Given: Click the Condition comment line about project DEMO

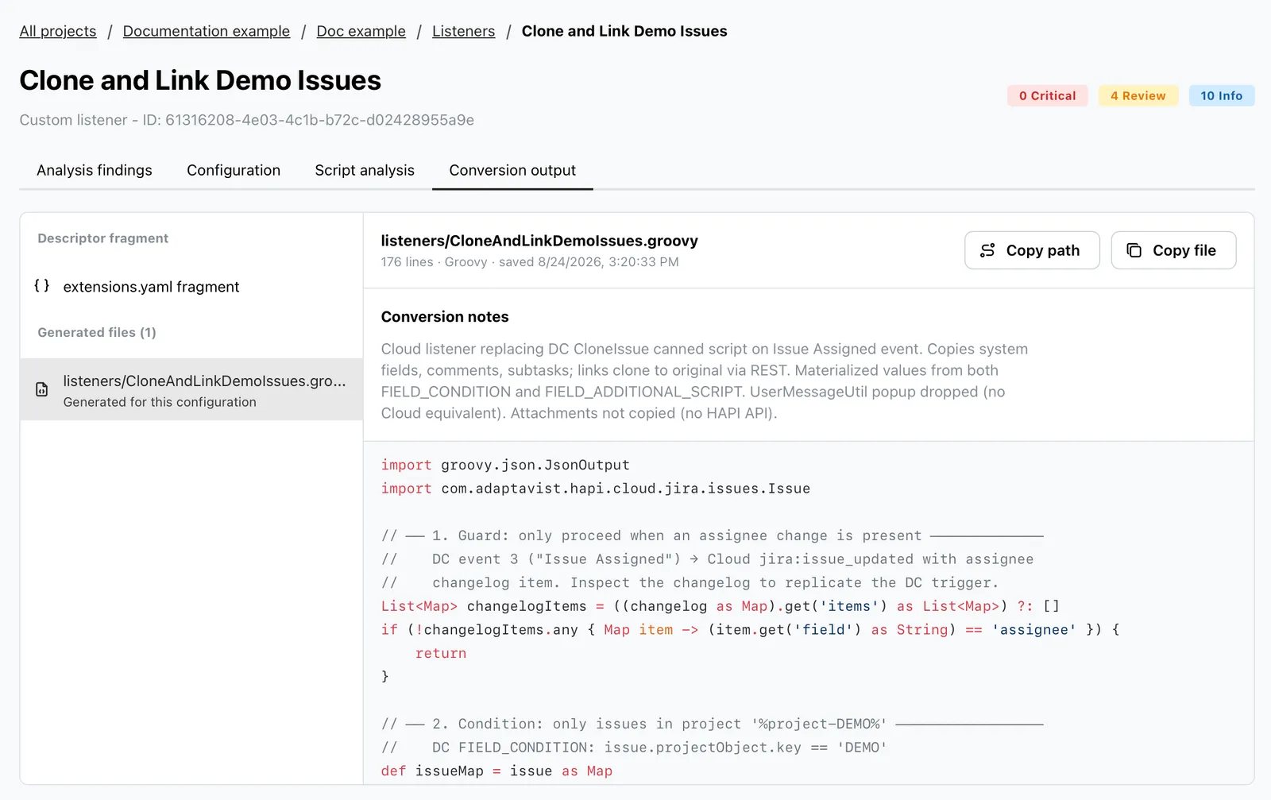Looking at the screenshot, I should point(712,724).
